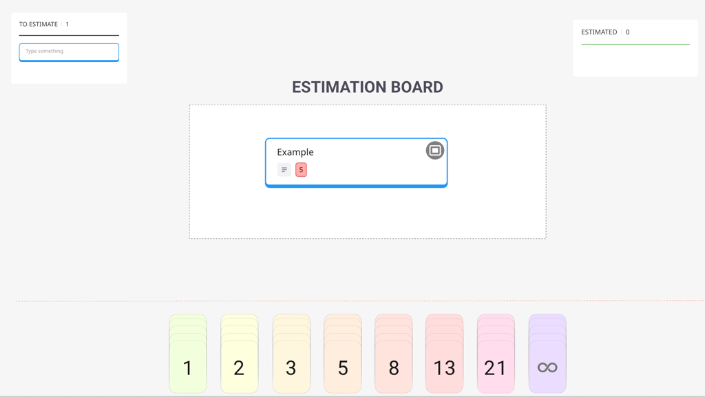Click the TO ESTIMATE panel header

coord(38,23)
